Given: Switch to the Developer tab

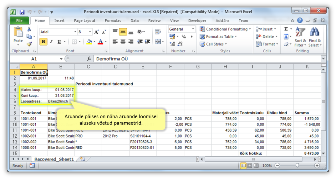Looking at the screenshot, I should tap(197, 21).
